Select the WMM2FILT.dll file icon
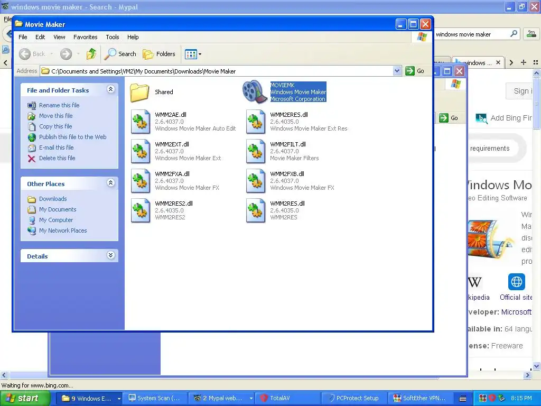 (256, 151)
